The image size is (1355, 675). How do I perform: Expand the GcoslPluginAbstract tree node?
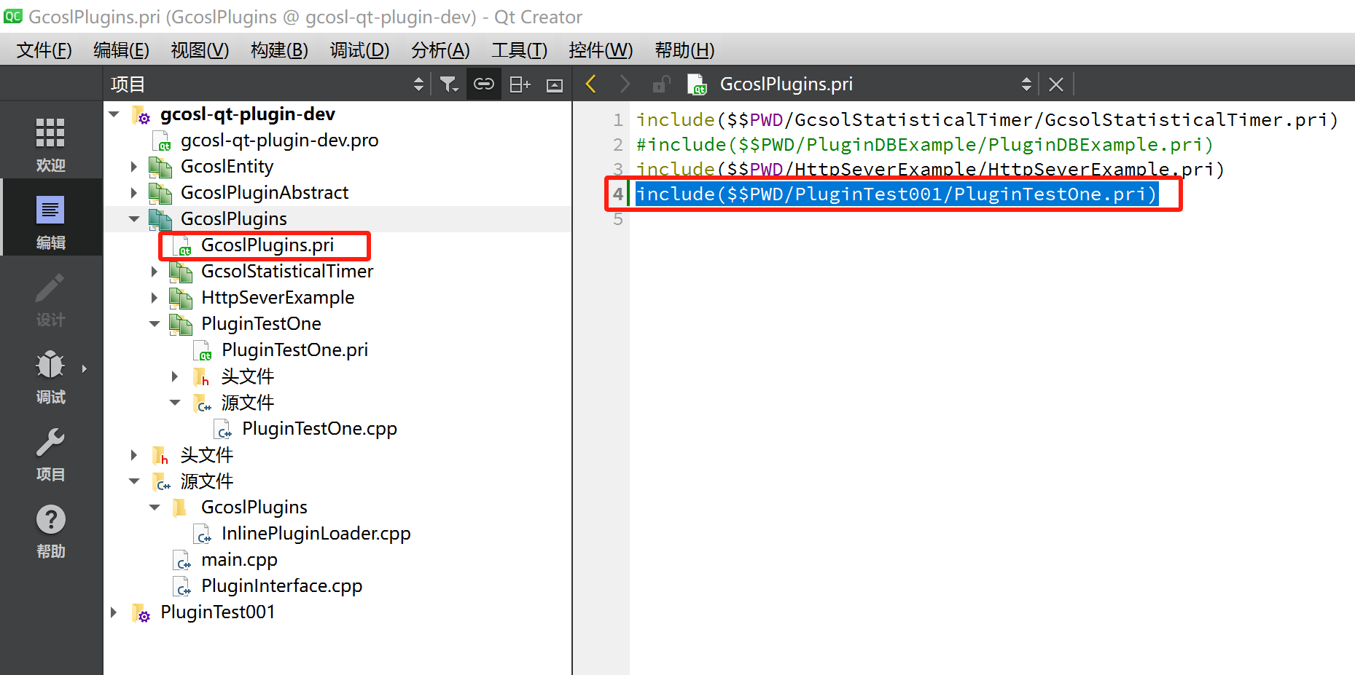click(133, 193)
